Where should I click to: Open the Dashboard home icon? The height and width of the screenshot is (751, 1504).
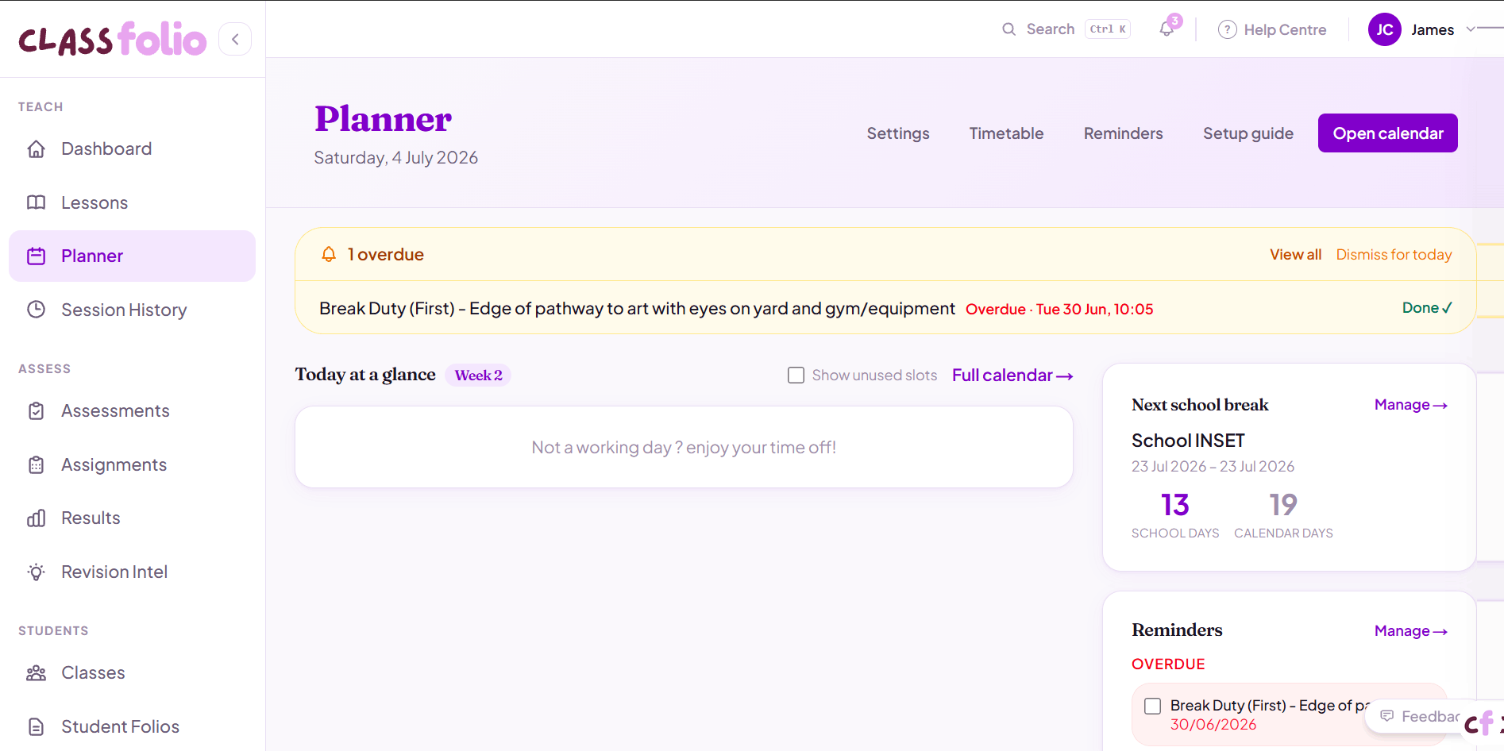[36, 148]
